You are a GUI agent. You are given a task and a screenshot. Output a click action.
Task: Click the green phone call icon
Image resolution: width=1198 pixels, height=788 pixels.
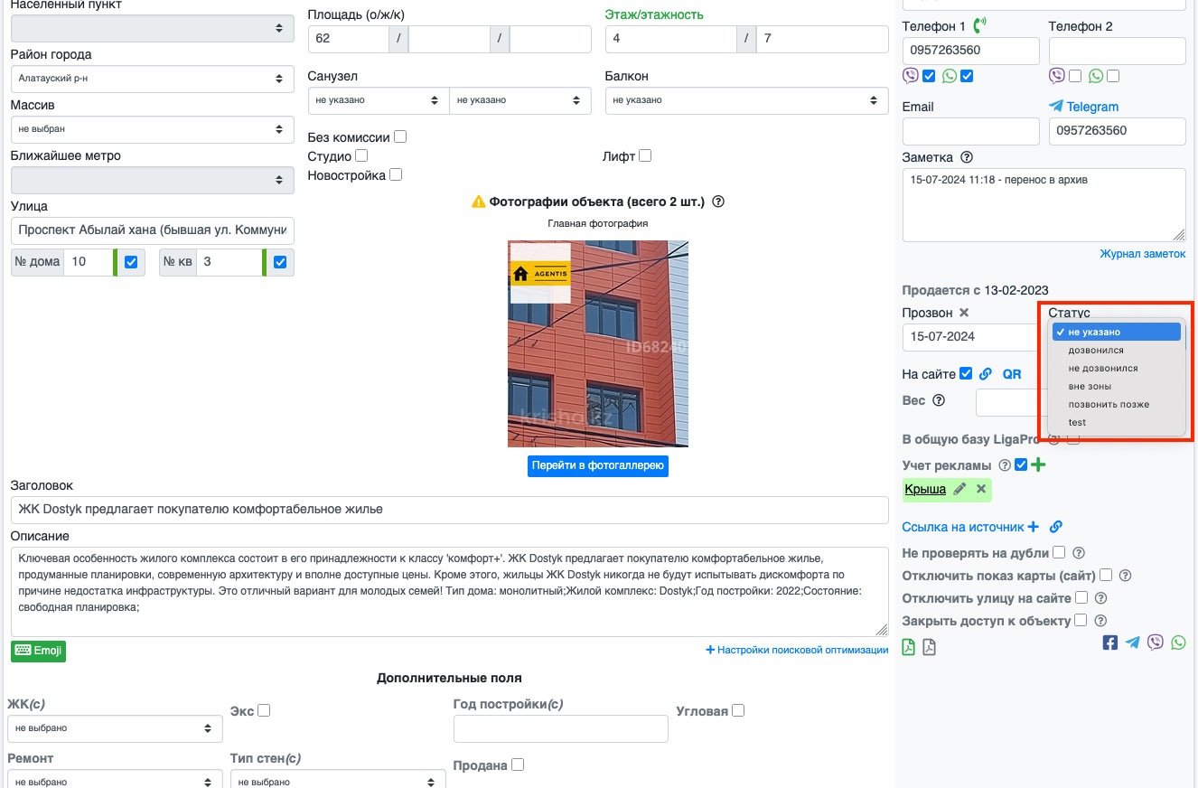980,25
